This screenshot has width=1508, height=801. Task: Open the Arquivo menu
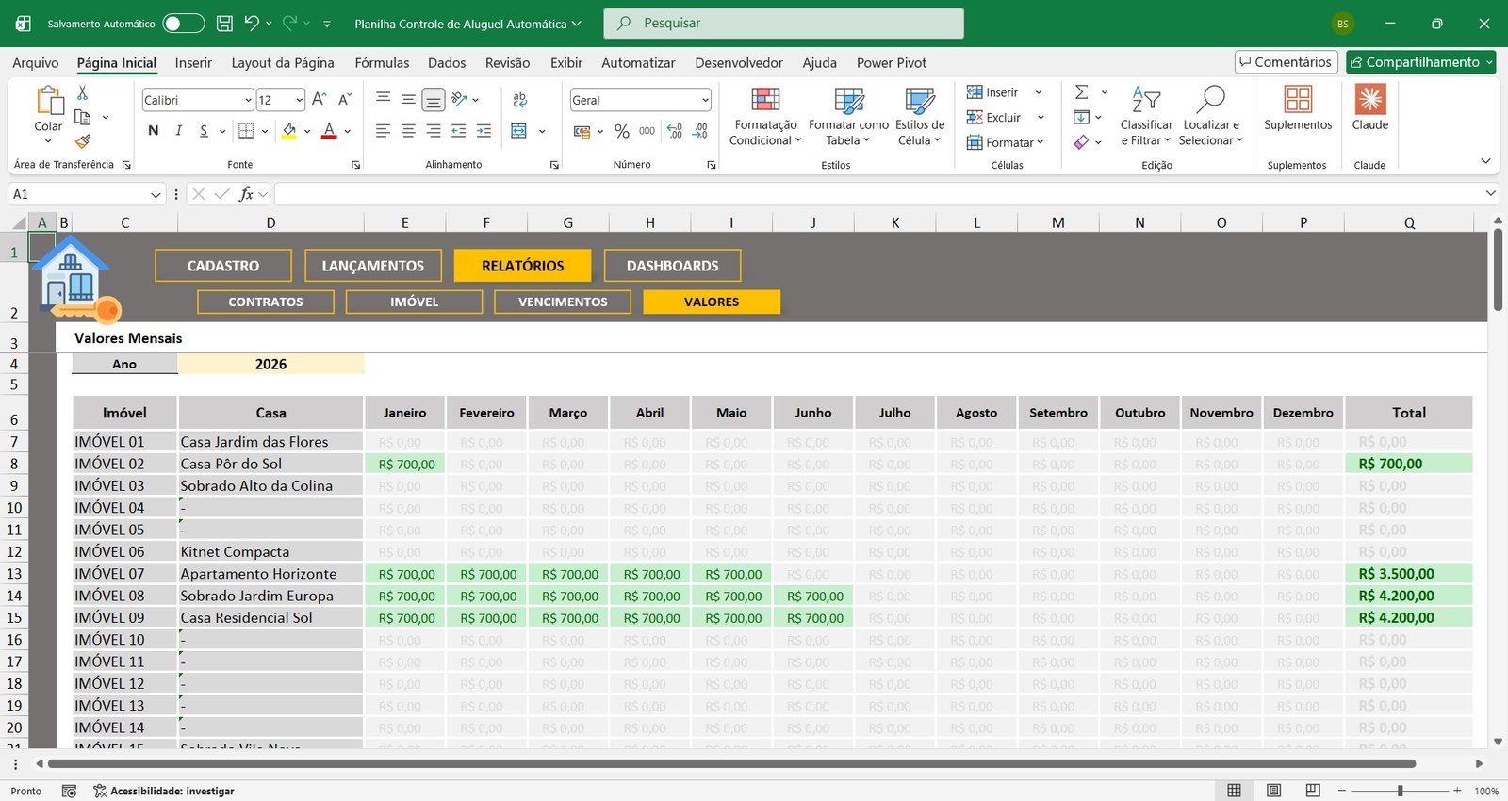36,62
